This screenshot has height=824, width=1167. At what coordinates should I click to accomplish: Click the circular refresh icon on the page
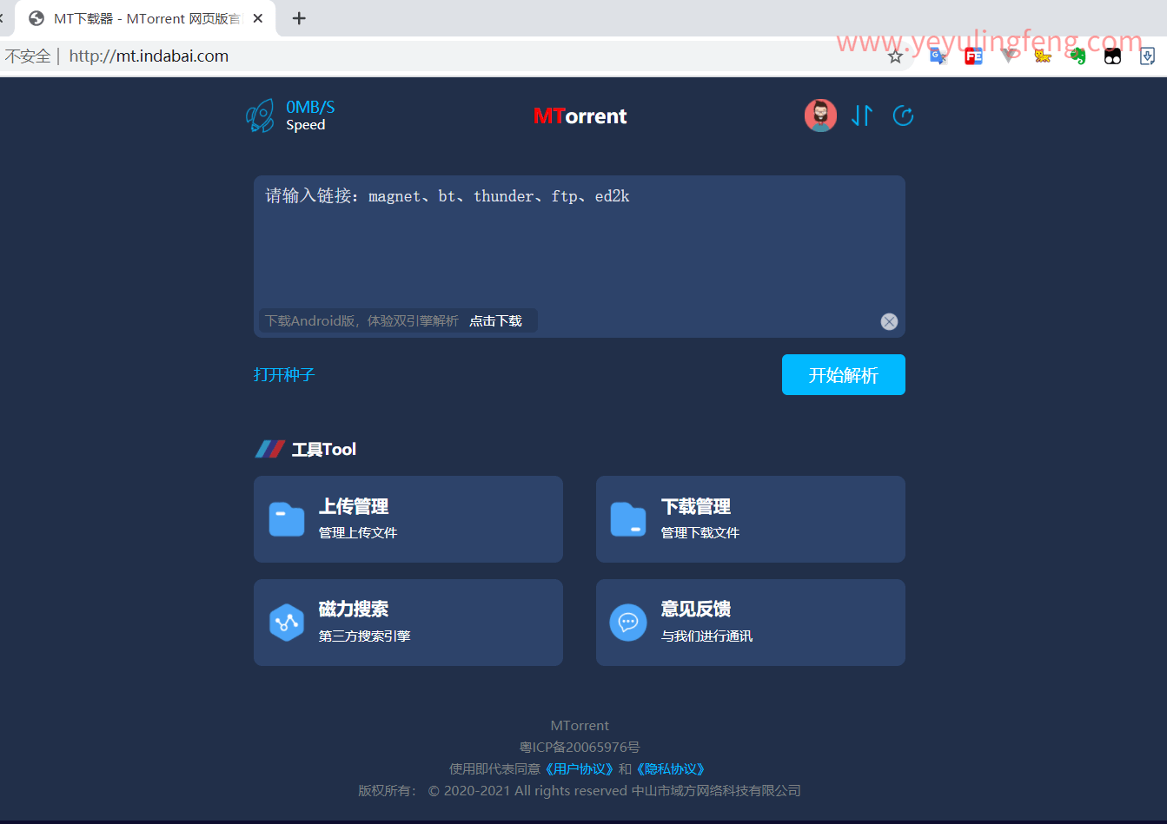tap(904, 115)
